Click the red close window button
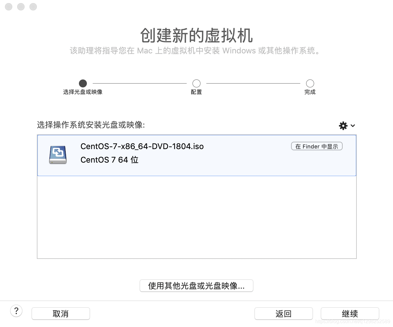393x327 pixels. pyautogui.click(x=9, y=7)
